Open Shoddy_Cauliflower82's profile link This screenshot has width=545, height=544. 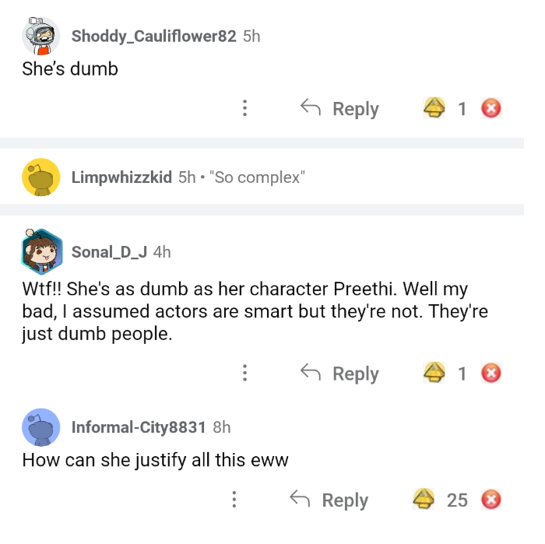tap(153, 36)
